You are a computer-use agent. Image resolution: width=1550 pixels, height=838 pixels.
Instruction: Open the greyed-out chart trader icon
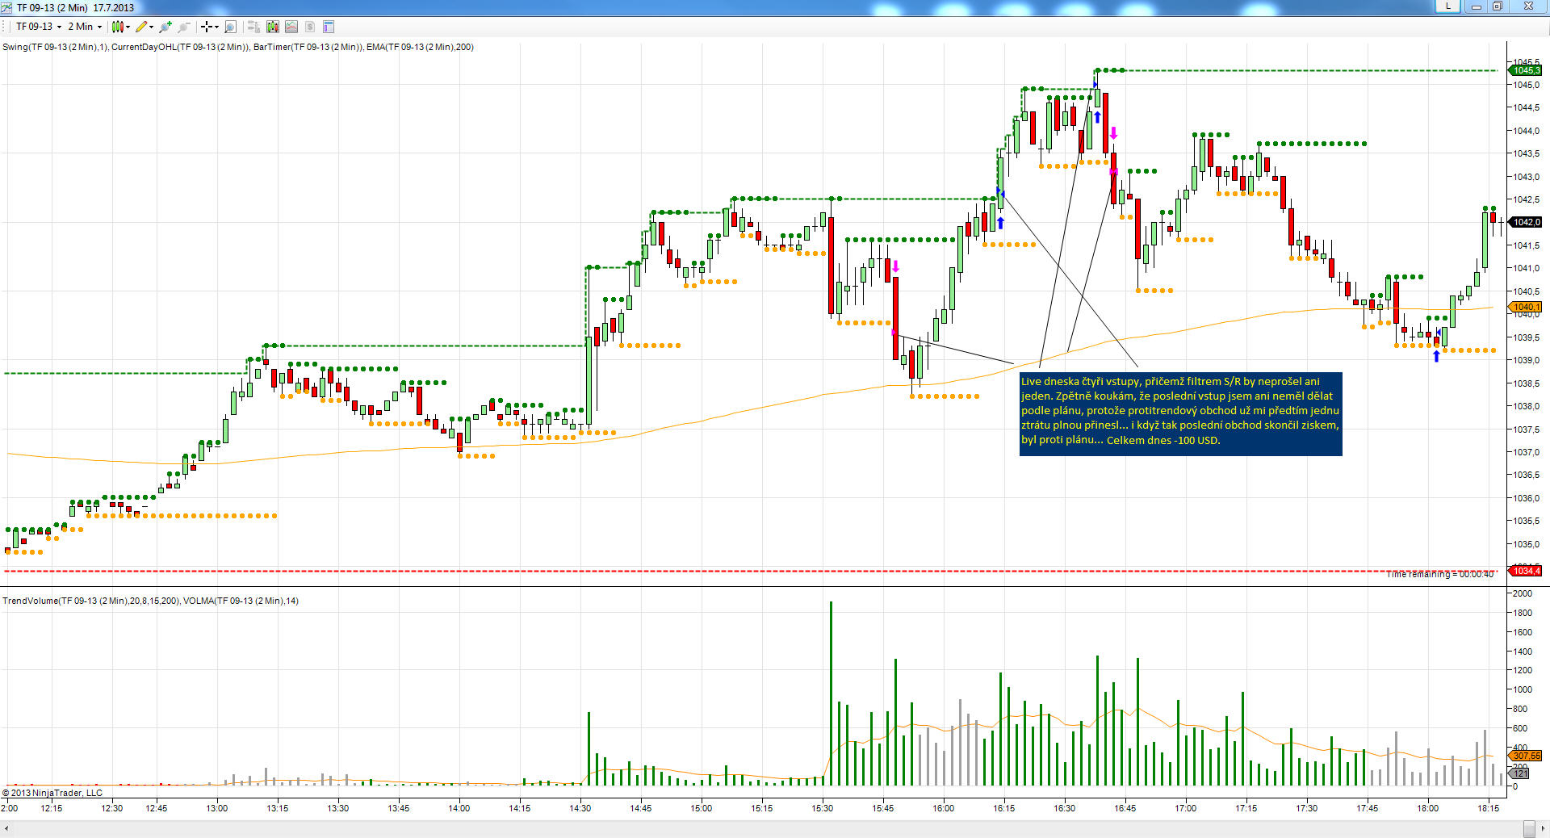point(253,27)
